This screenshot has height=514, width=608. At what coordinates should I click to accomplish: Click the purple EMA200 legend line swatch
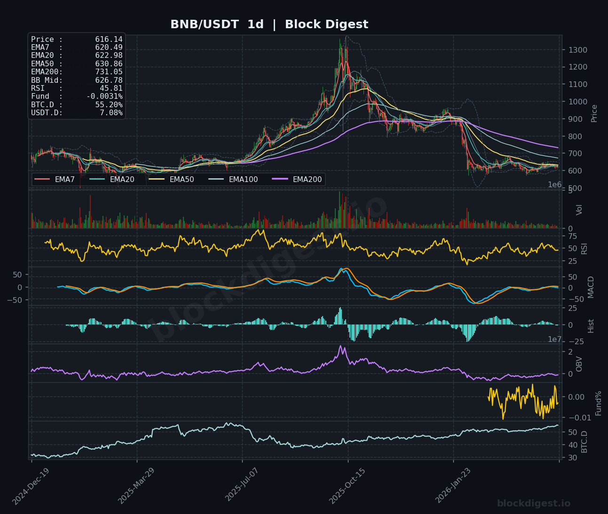coord(280,179)
